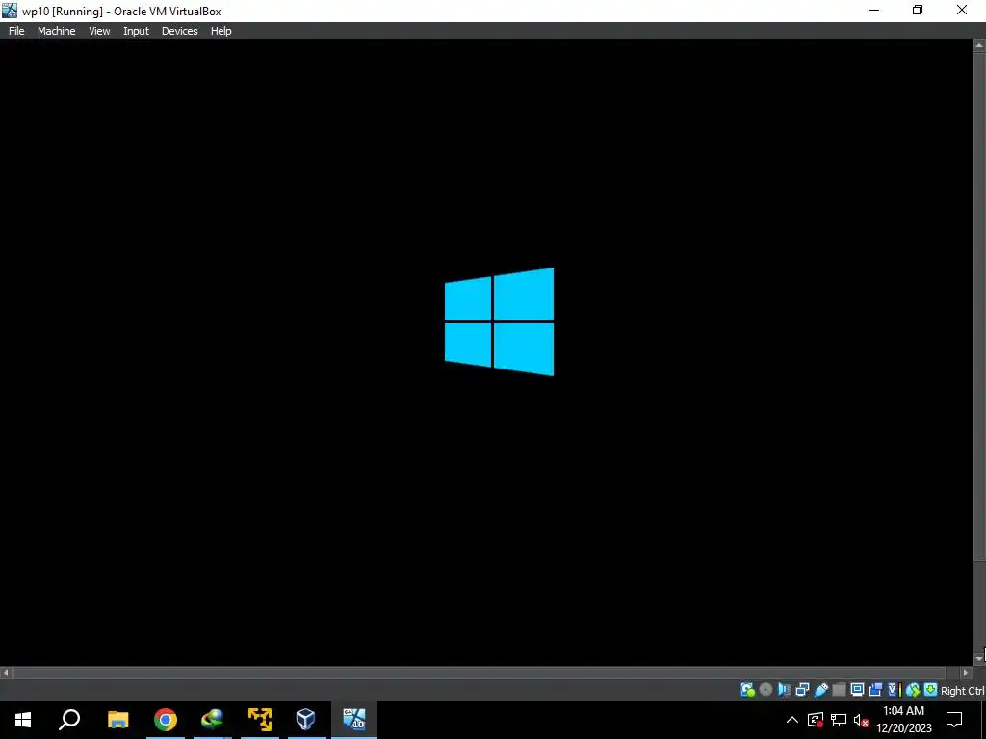Show hidden system tray icons

[x=792, y=720]
